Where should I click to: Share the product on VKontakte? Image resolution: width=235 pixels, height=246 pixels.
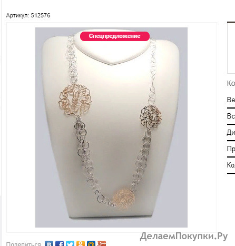click(x=49, y=244)
